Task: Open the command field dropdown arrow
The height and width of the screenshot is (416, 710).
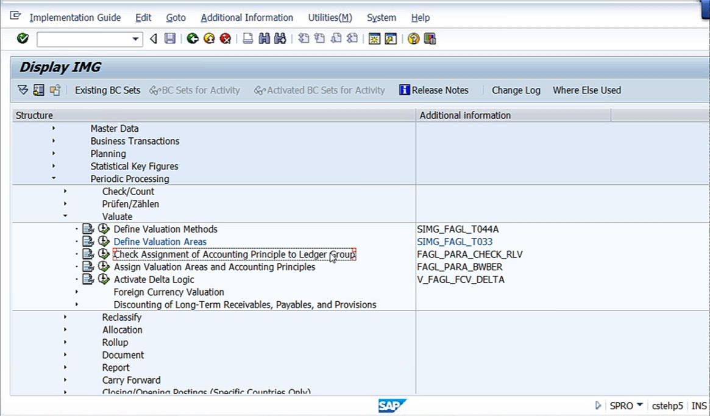Action: (x=135, y=39)
